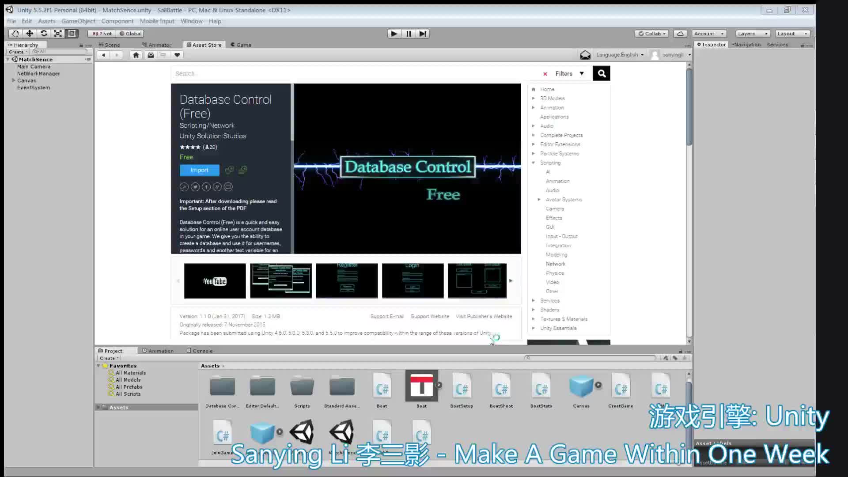848x477 pixels.
Task: Expand the Canvas object in Hierarchy
Action: click(14, 80)
